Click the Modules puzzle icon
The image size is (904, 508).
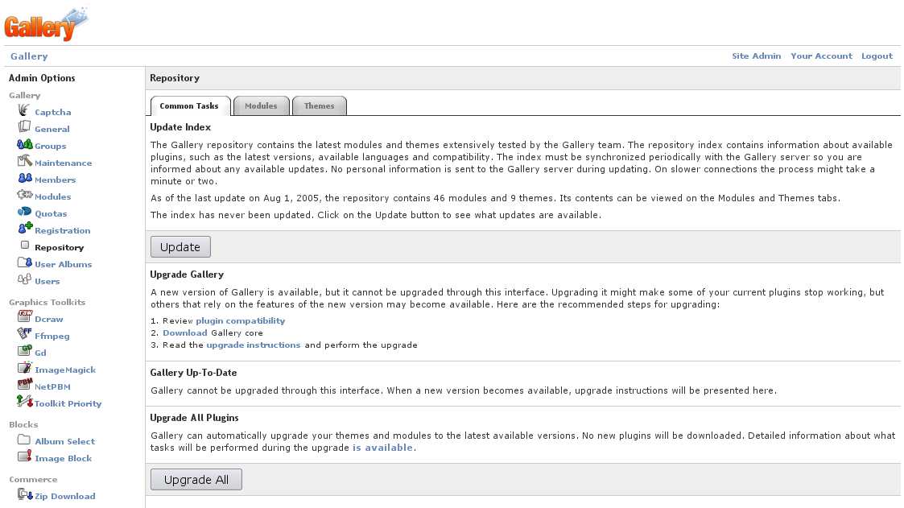25,194
